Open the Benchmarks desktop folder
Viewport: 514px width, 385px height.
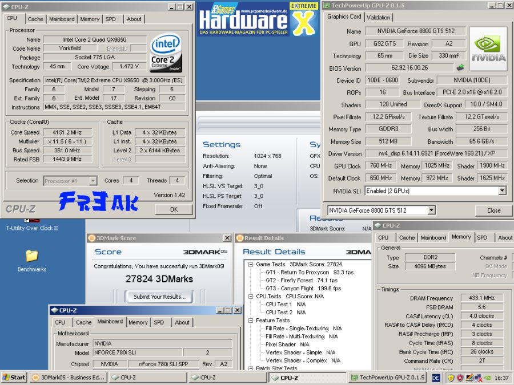point(32,261)
